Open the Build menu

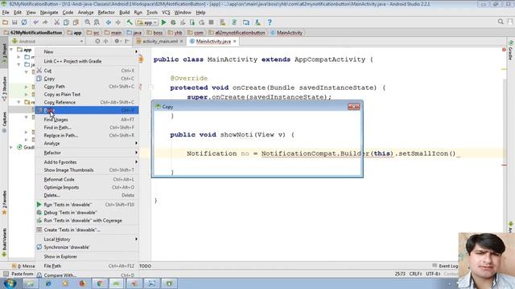(124, 13)
